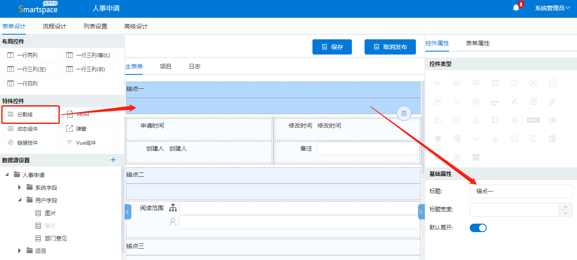The width and height of the screenshot is (577, 260).
Task: Select the 锚点二 divider row
Action: [x=273, y=183]
